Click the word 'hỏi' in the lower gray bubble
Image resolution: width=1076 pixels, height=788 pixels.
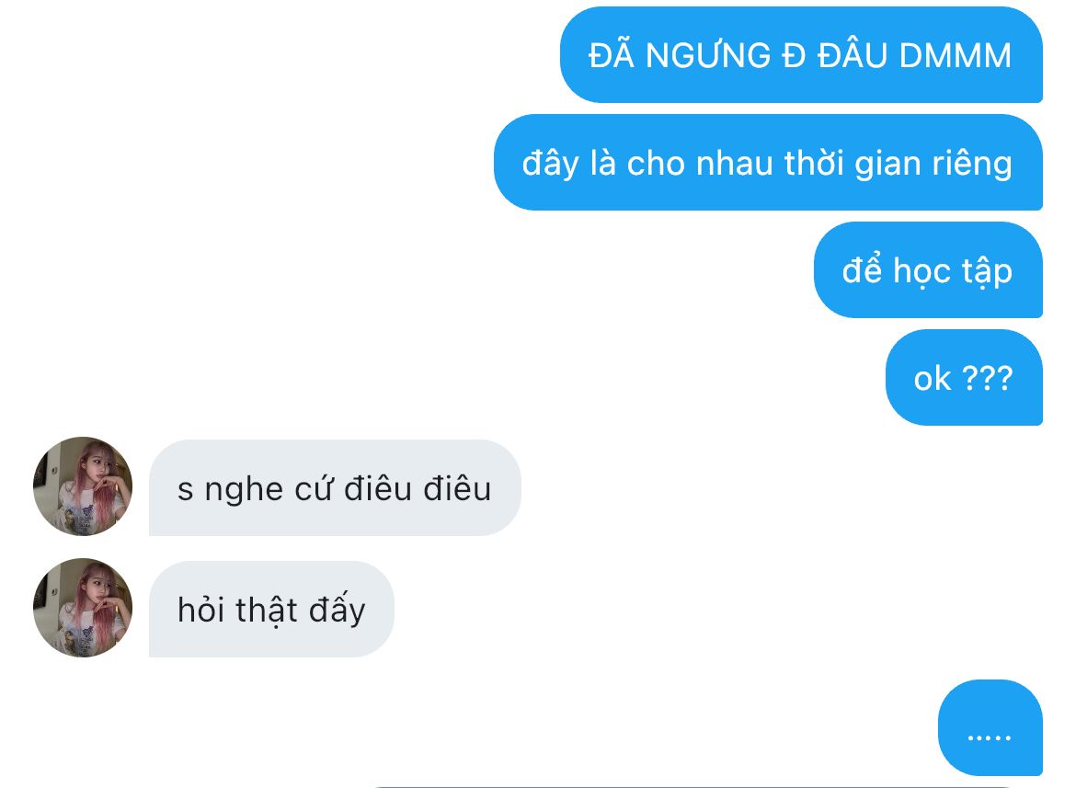point(203,610)
